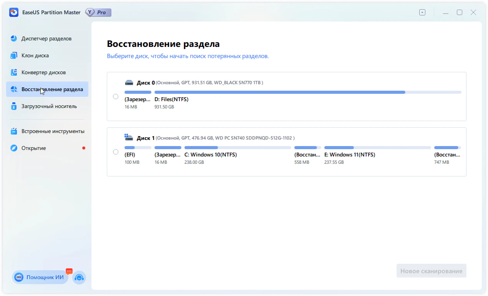Click the Открытие compass icon
This screenshot has height=296, width=488.
coord(14,148)
